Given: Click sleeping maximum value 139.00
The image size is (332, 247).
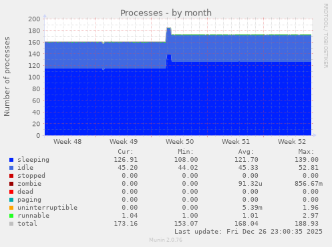Looking at the screenshot, I should [307, 160].
